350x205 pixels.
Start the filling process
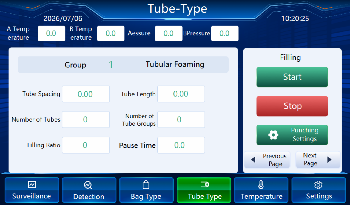pyautogui.click(x=292, y=77)
